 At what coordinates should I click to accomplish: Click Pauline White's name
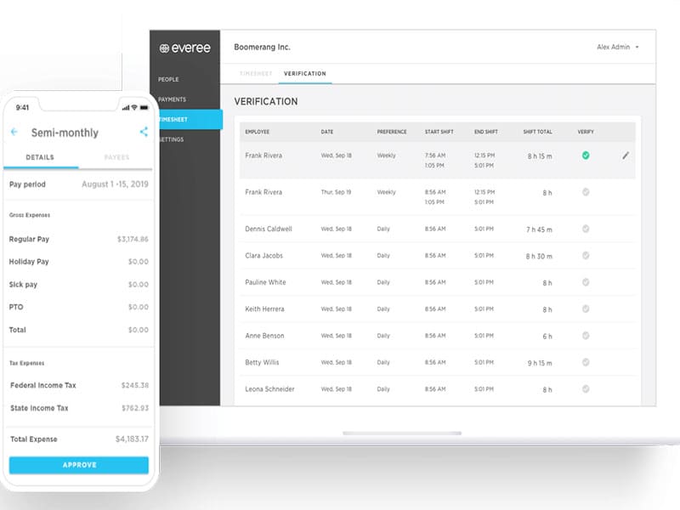(x=265, y=282)
